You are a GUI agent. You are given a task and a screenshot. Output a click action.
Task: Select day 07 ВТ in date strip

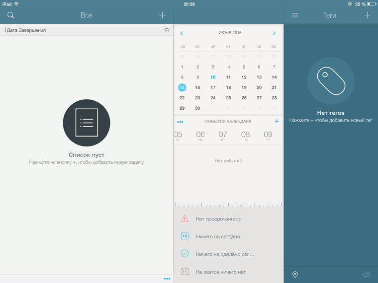point(223,136)
